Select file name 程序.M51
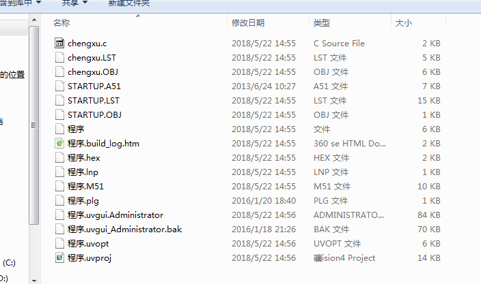 click(x=85, y=186)
